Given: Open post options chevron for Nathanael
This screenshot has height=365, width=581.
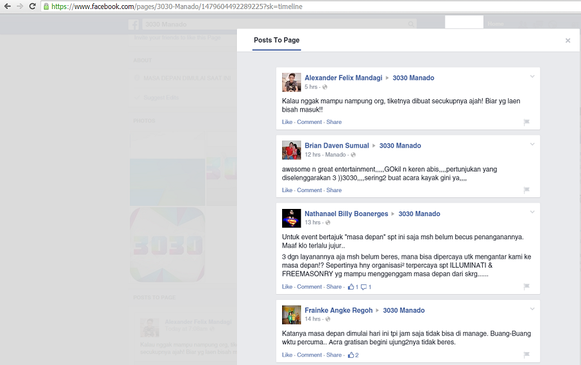Looking at the screenshot, I should click(x=533, y=213).
